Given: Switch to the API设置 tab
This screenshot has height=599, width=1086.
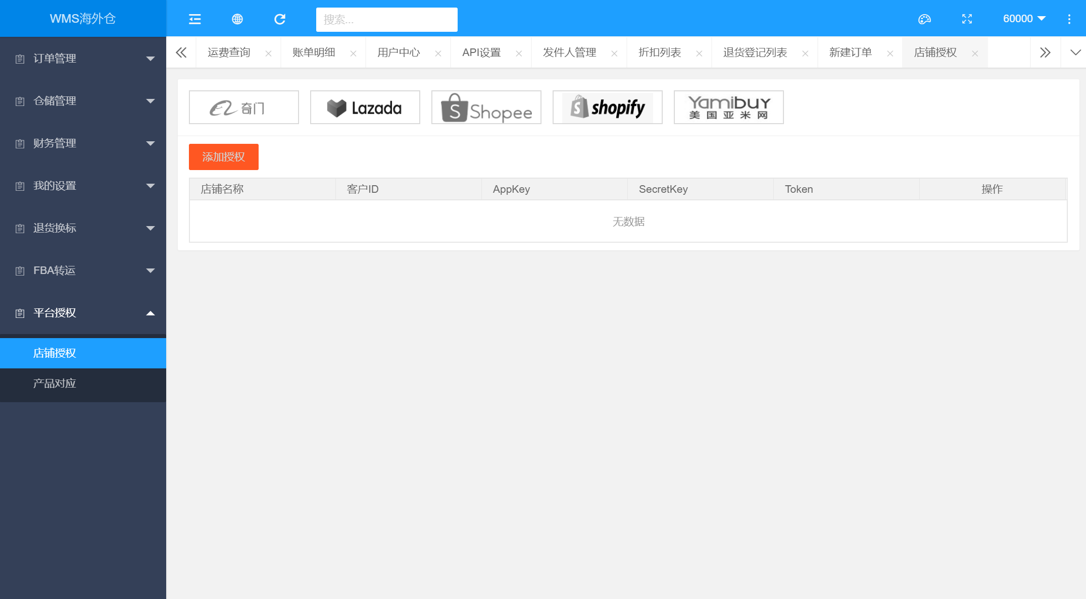Looking at the screenshot, I should (x=481, y=52).
